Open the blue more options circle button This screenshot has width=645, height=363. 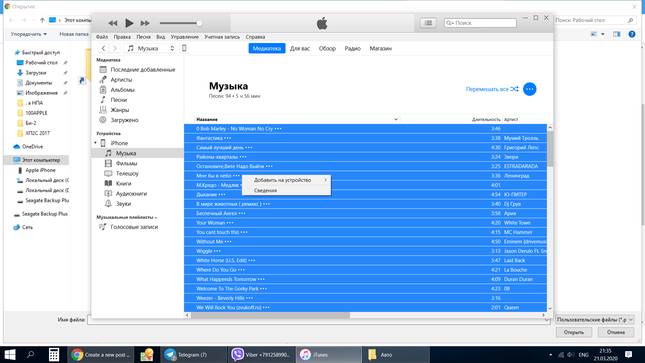[x=530, y=89]
